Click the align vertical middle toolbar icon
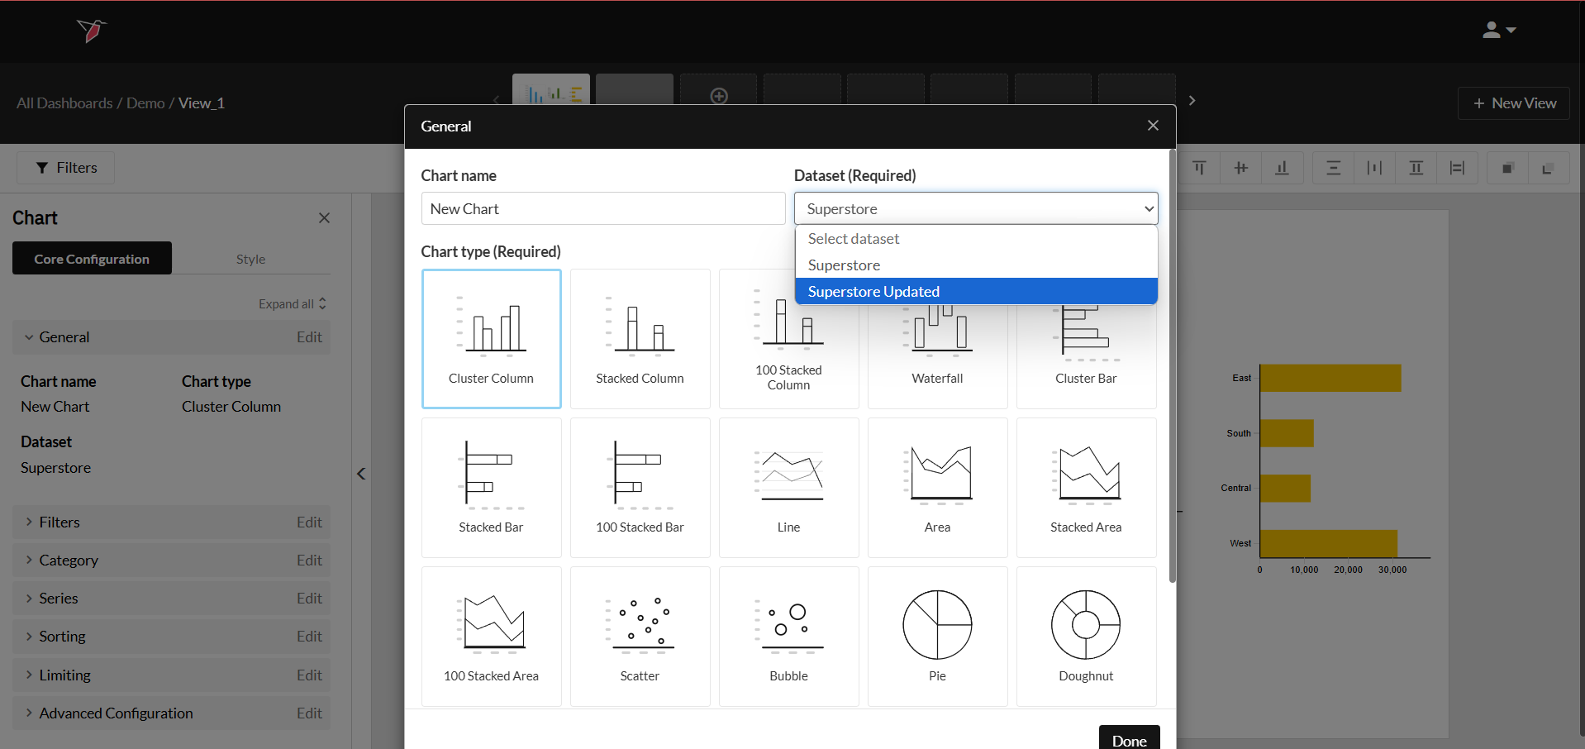The width and height of the screenshot is (1585, 749). [1240, 168]
